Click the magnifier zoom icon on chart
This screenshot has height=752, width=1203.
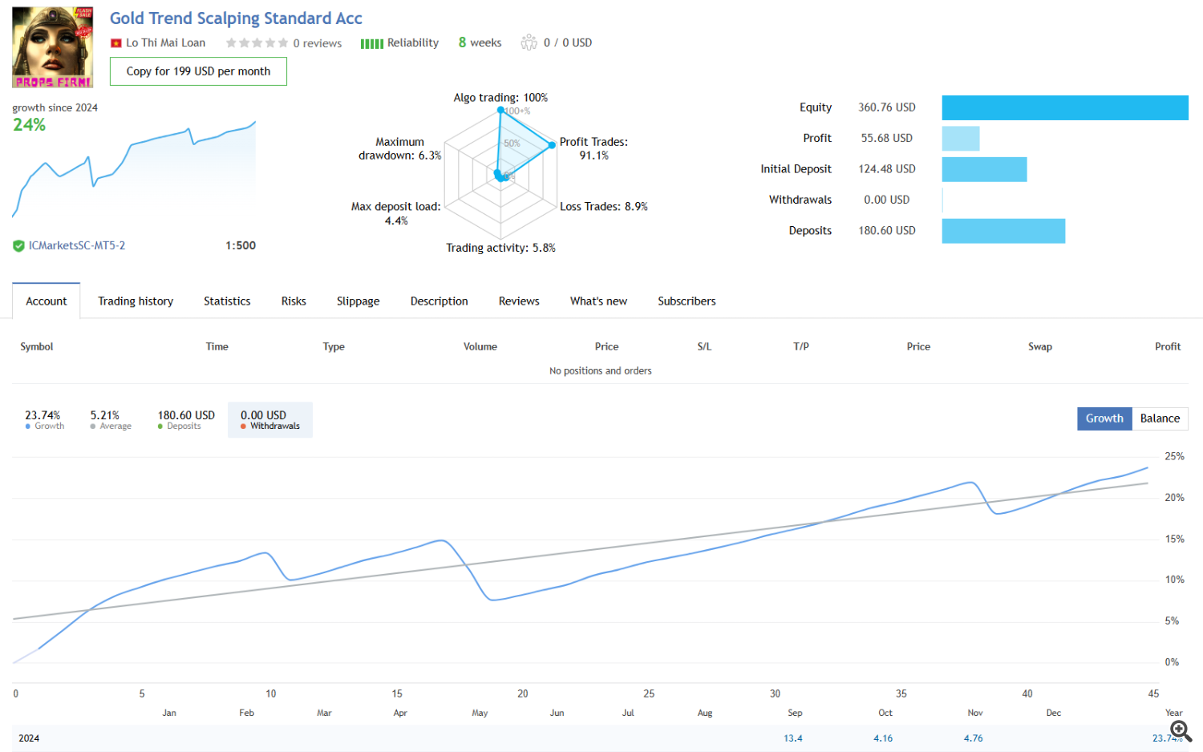point(1181,730)
